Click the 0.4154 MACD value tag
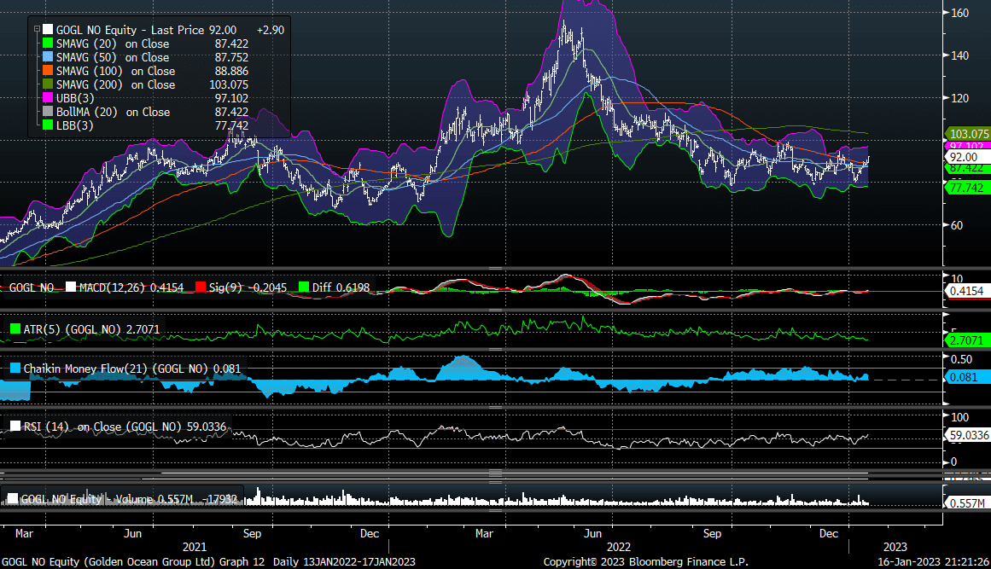 pyautogui.click(x=967, y=291)
